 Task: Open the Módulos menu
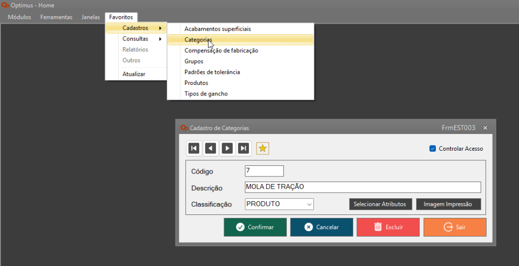(x=19, y=17)
